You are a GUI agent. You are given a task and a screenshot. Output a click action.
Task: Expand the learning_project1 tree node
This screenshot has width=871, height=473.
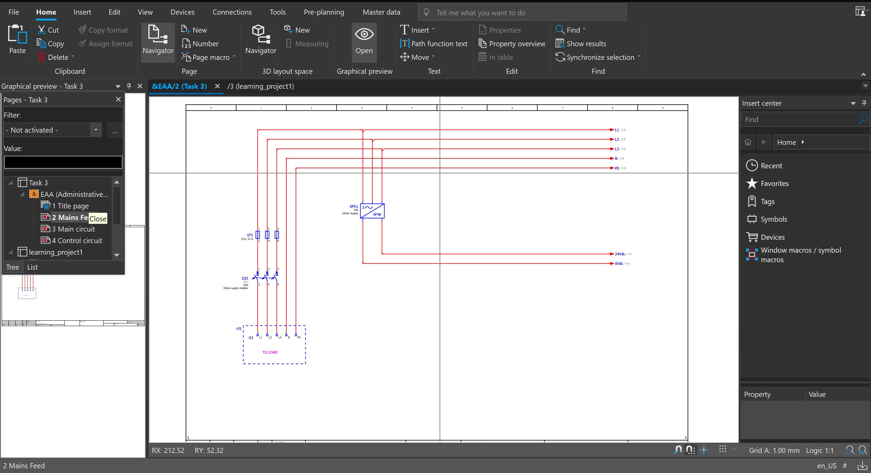(x=11, y=252)
